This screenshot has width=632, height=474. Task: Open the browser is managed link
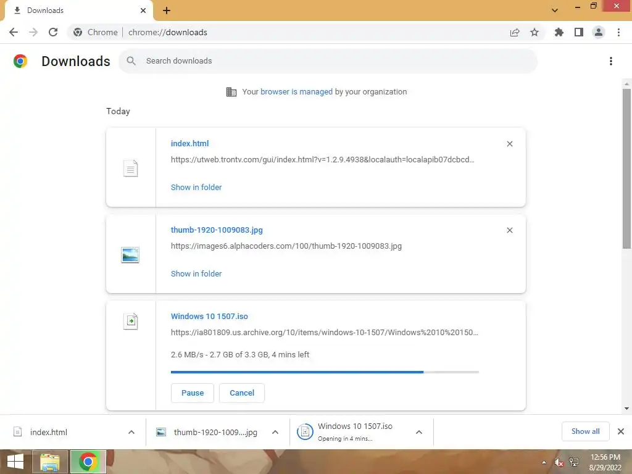pyautogui.click(x=297, y=92)
